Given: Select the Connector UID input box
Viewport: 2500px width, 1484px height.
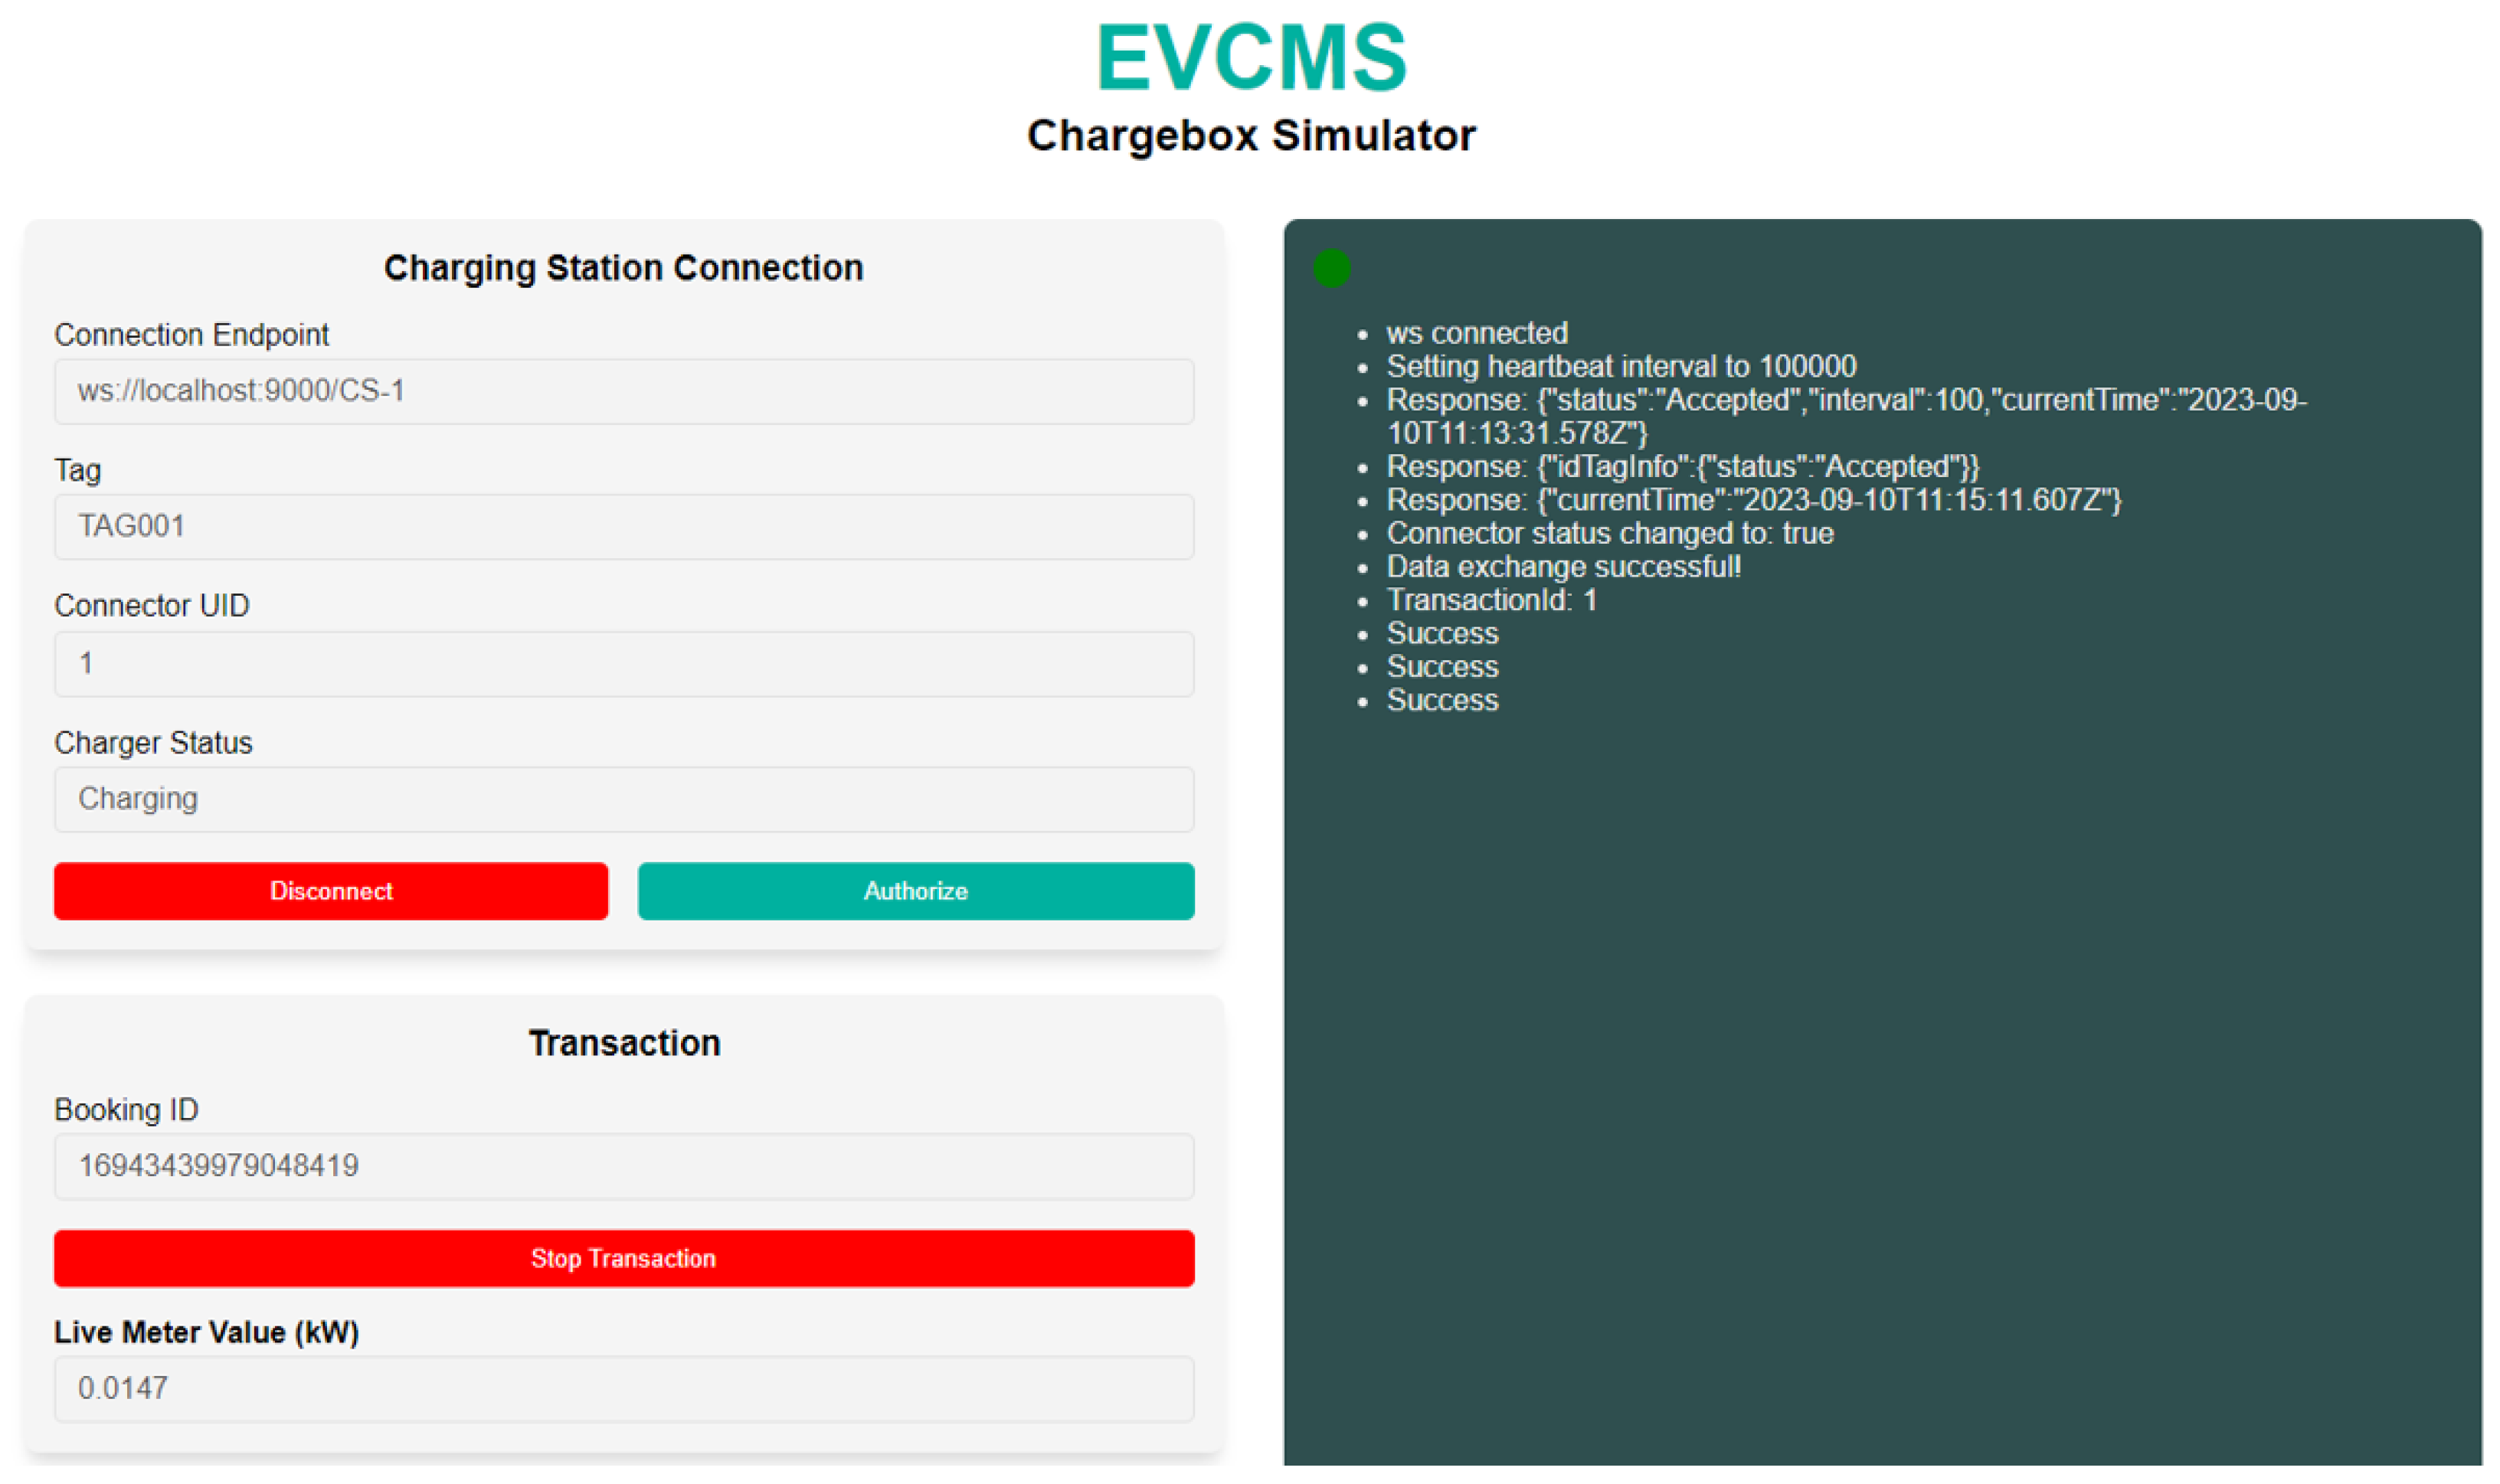Looking at the screenshot, I should pyautogui.click(x=623, y=663).
